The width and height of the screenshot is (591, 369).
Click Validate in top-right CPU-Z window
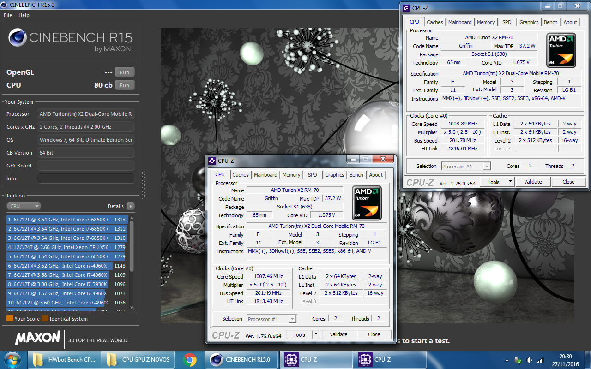coord(533,182)
